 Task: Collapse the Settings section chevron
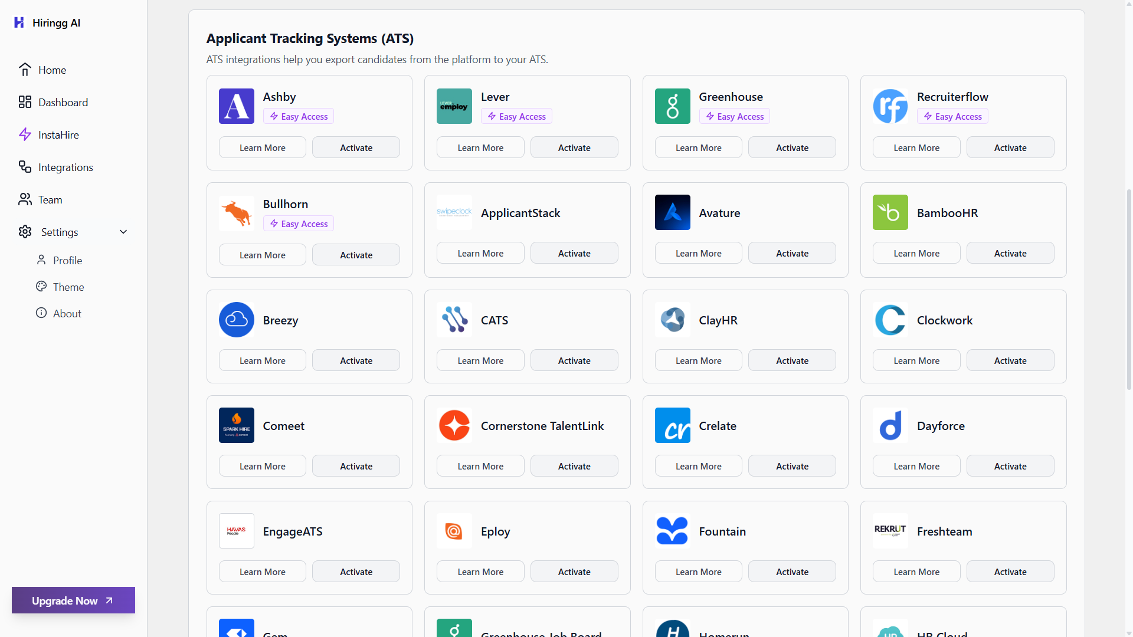123,232
